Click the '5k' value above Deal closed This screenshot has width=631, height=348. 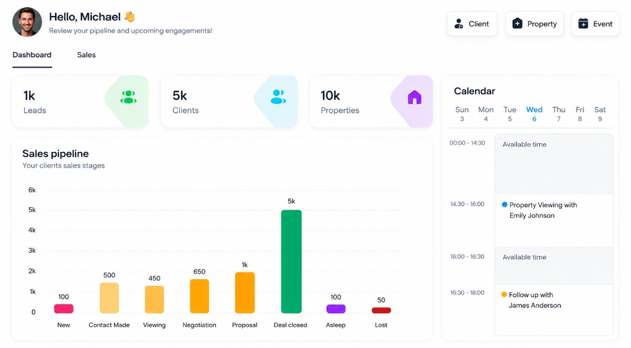click(291, 201)
